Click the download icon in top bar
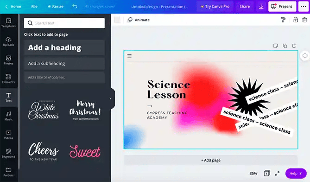The height and width of the screenshot is (182, 310). 261,6
